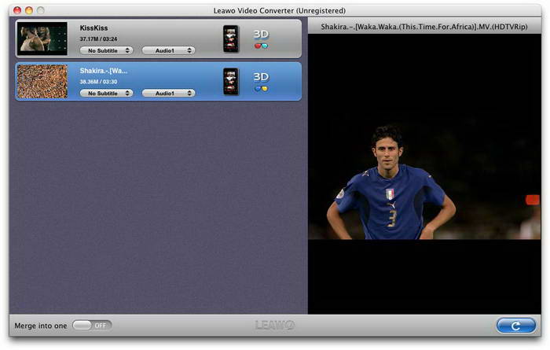The image size is (550, 350).
Task: Click 3D settings icon for Shakira video
Action: click(261, 82)
